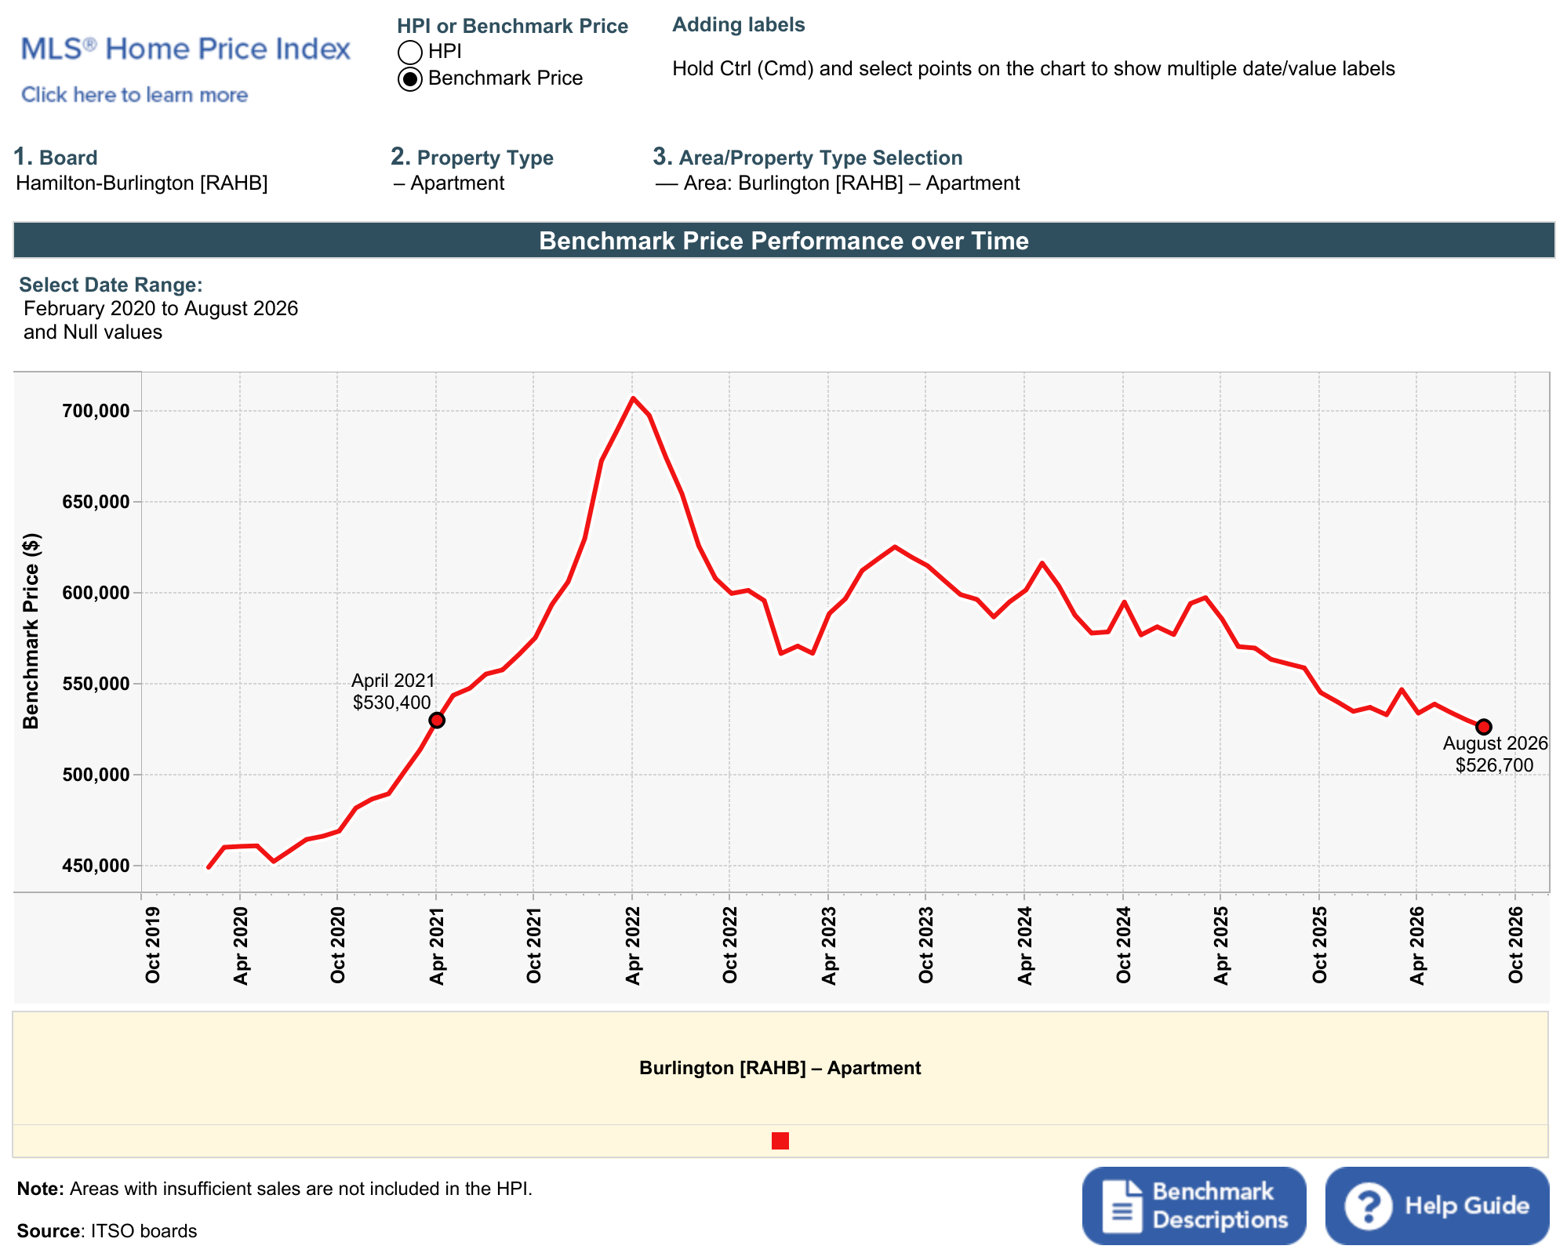Click the Source: ITSO boards text

coord(107,1231)
